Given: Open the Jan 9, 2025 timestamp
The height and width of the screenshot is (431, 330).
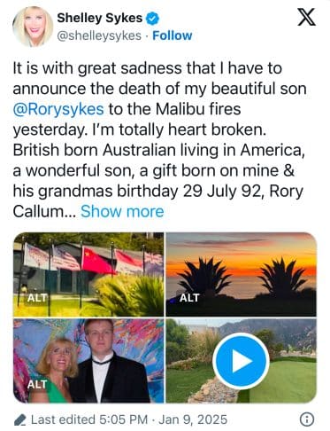Looking at the screenshot, I should [x=193, y=419].
